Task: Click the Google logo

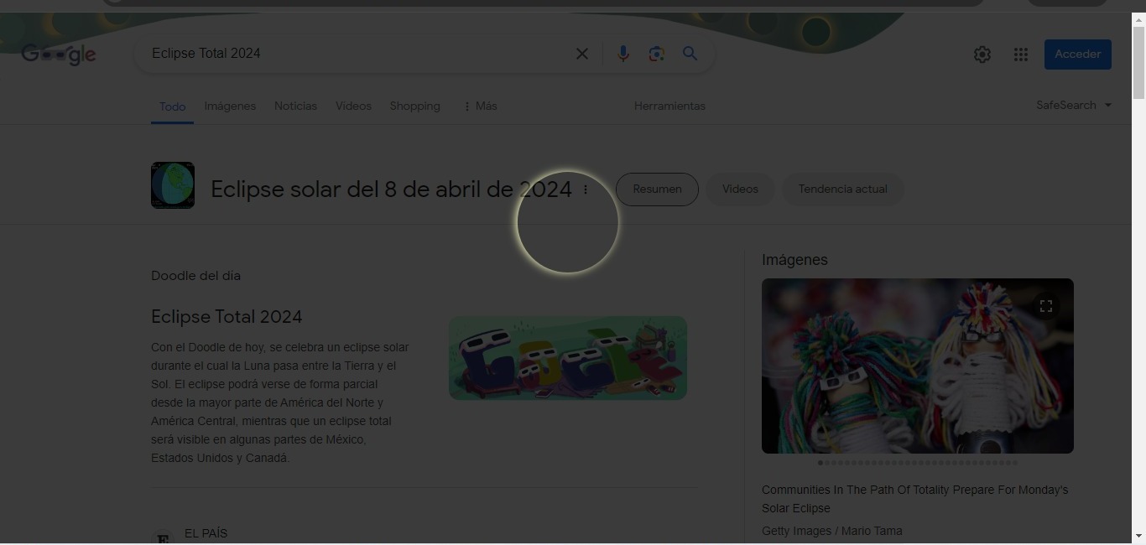Action: coord(59,54)
